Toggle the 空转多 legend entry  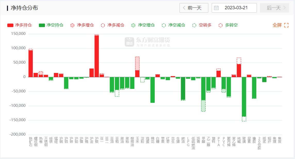(202, 25)
